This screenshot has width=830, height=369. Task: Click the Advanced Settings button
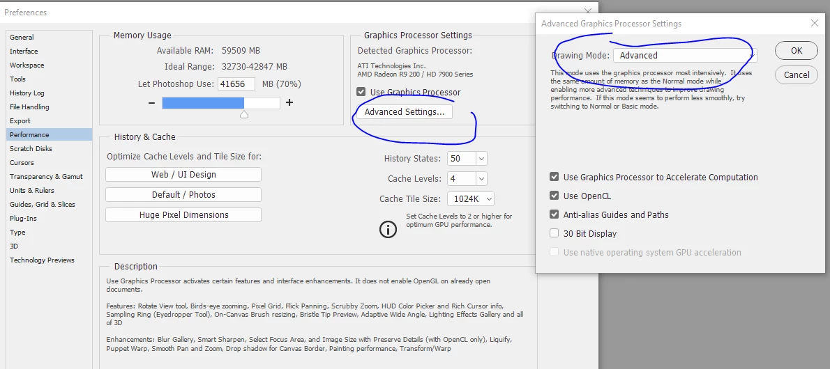click(x=405, y=112)
